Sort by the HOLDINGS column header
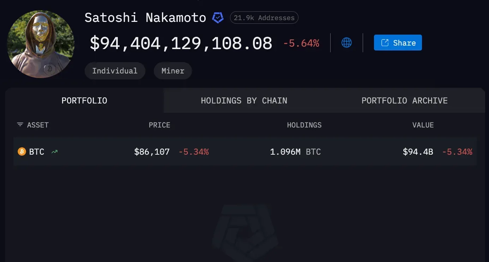The height and width of the screenshot is (262, 489). click(x=304, y=125)
